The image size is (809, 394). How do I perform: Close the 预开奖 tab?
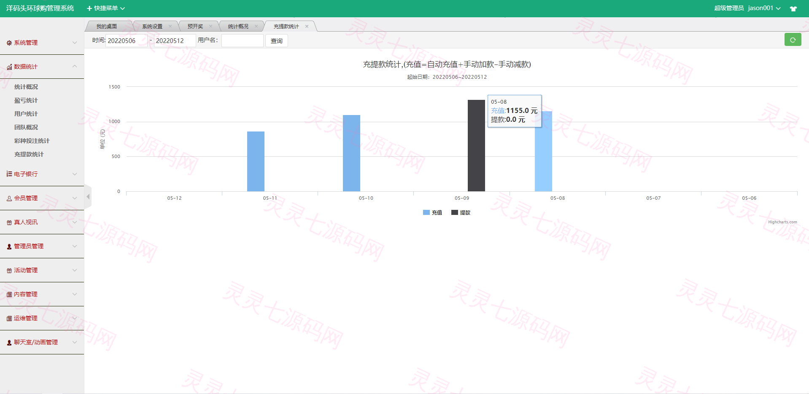[x=210, y=26]
